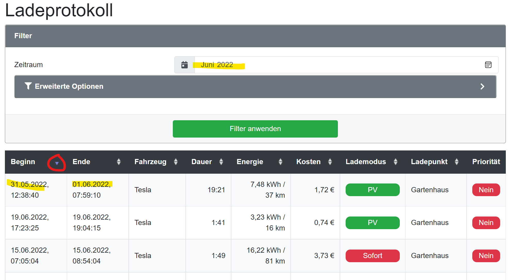Sort by Ladepunkt column arrows

pos(457,162)
